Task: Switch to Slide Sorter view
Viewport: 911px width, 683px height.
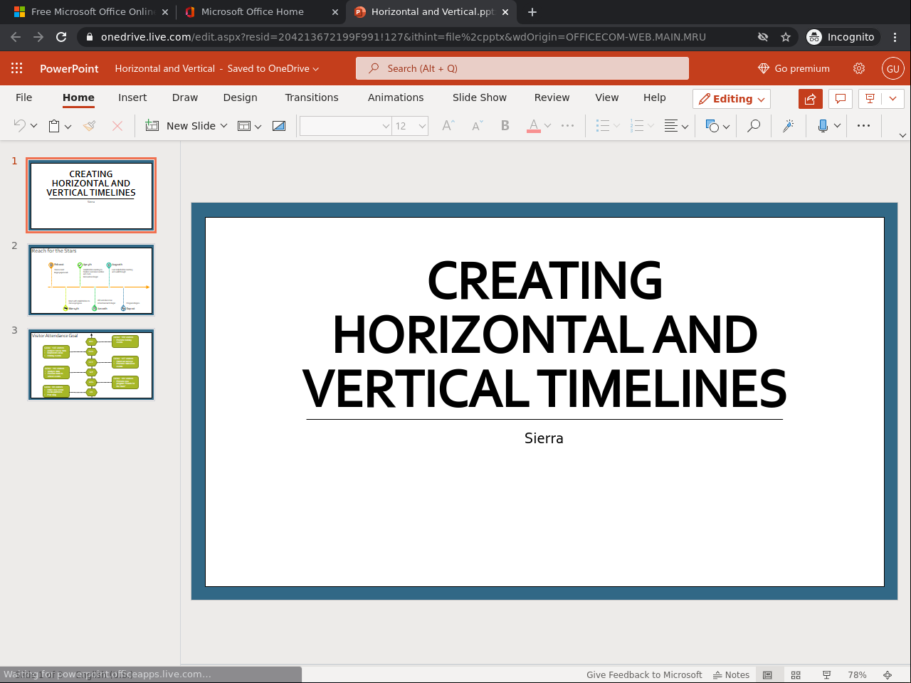Action: (796, 674)
